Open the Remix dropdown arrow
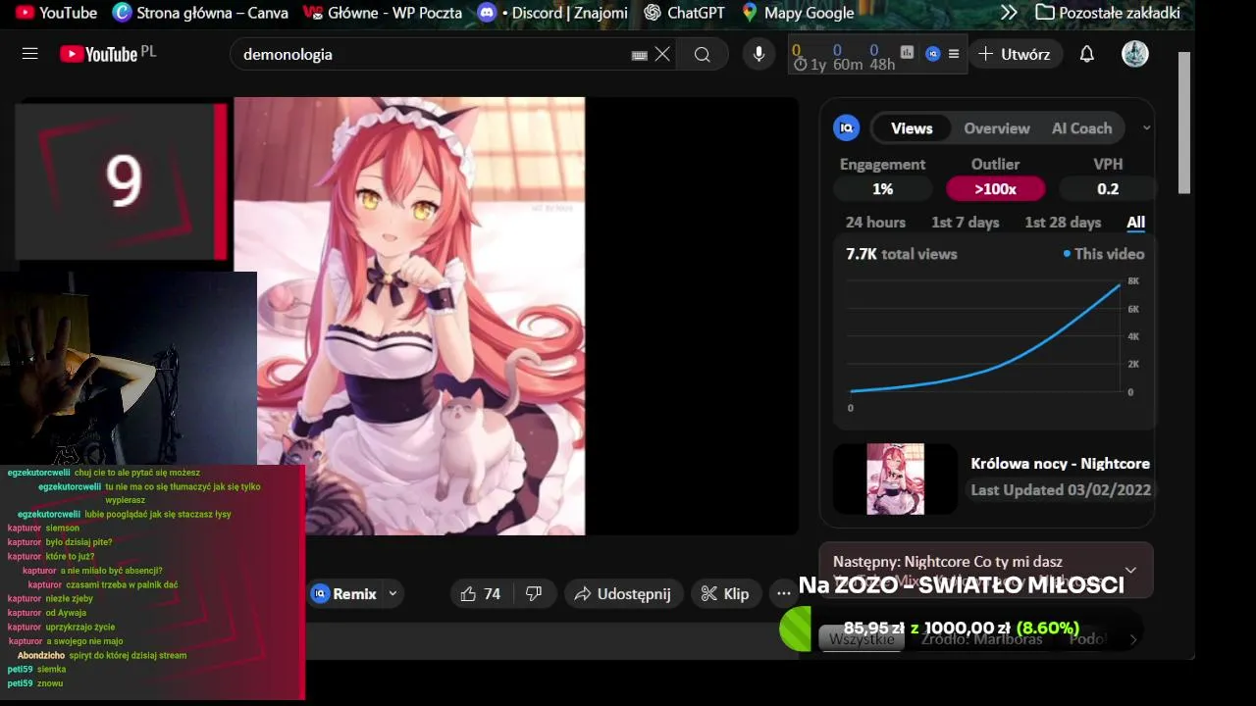Image resolution: width=1256 pixels, height=706 pixels. click(392, 593)
